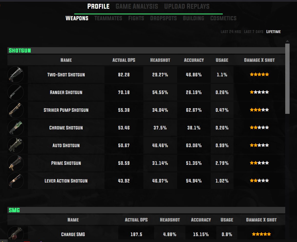297x242 pixels.
Task: Click the 37.5% headshot value
Action: pyautogui.click(x=160, y=128)
